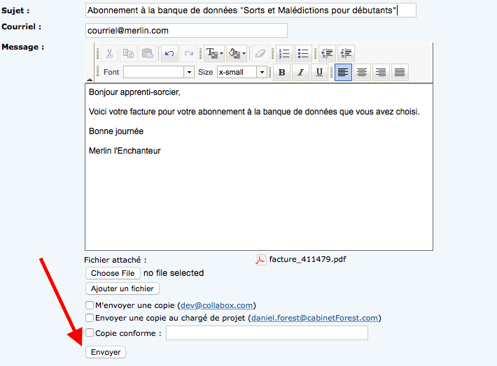Click the Choose File button

click(x=113, y=273)
